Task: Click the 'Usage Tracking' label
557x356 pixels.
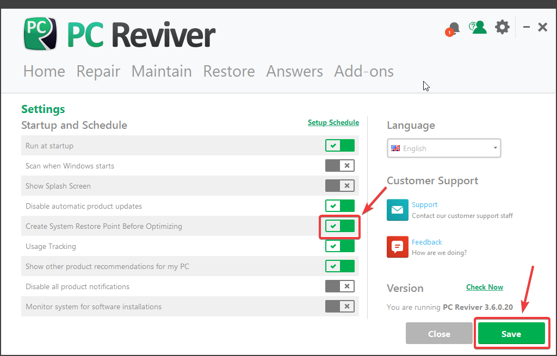Action: coord(51,246)
